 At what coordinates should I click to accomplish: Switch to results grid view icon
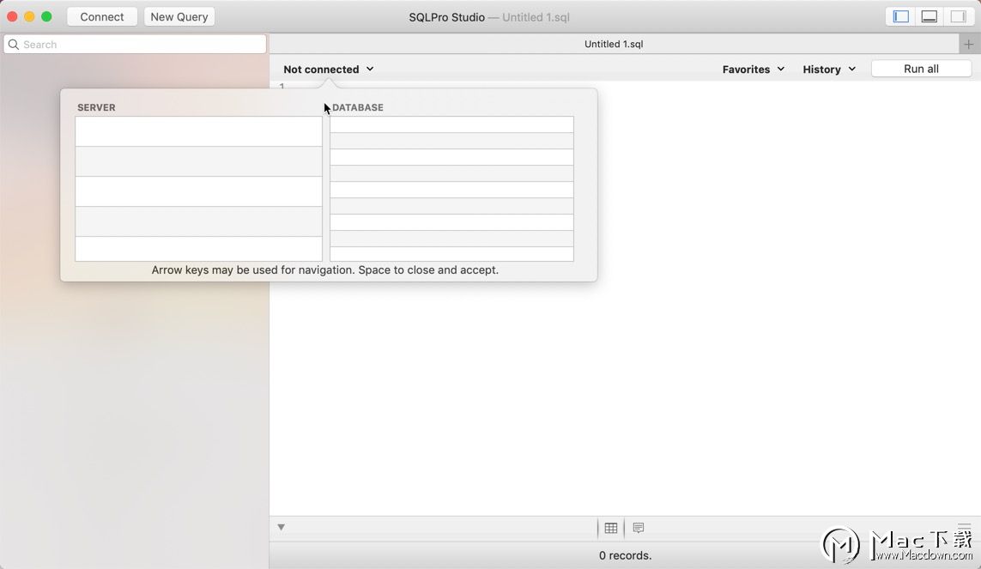pos(611,529)
